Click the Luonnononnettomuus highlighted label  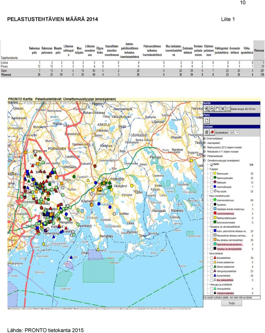pyautogui.click(x=225, y=213)
